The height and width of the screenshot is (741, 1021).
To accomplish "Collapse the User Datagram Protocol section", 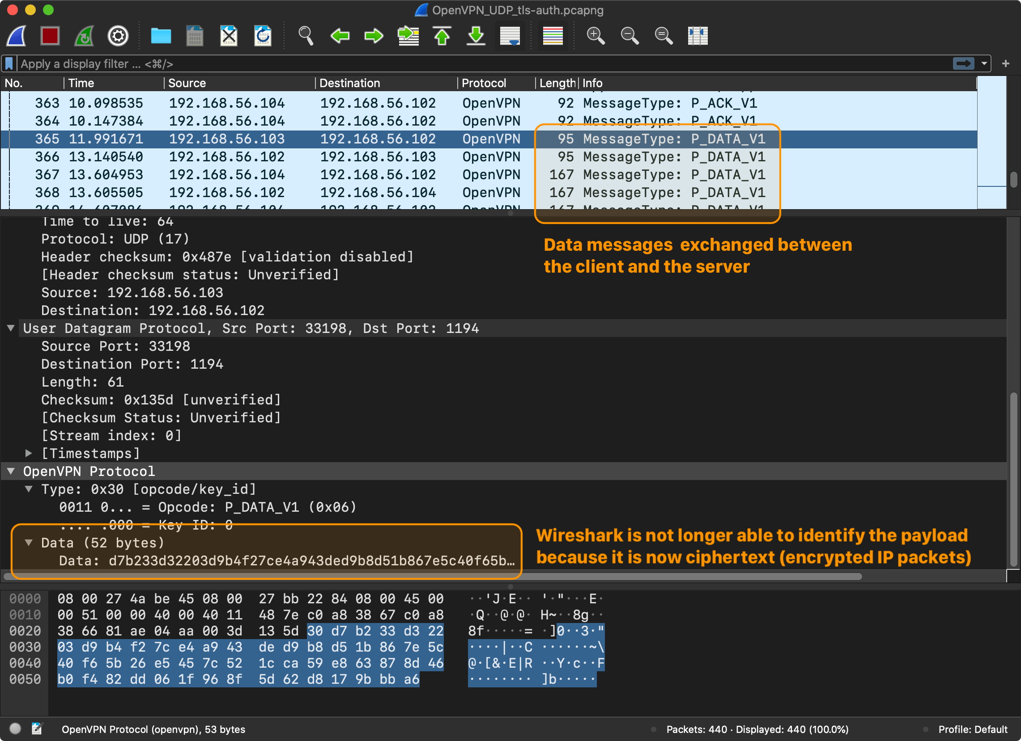I will point(11,328).
